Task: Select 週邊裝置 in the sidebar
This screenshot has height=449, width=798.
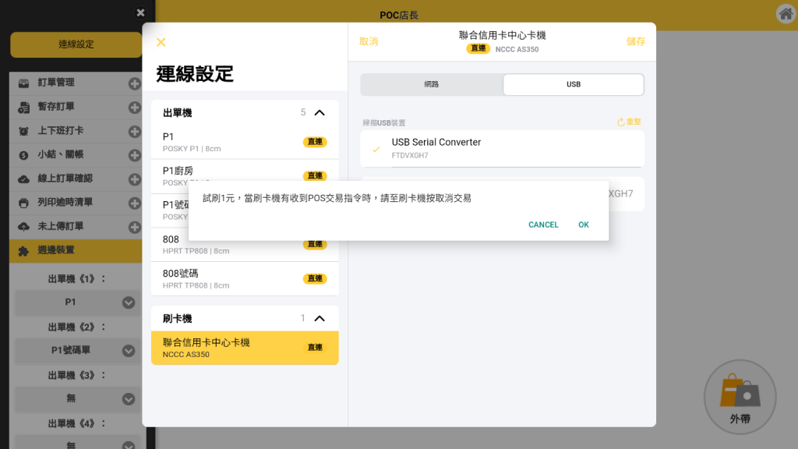Action: 76,250
